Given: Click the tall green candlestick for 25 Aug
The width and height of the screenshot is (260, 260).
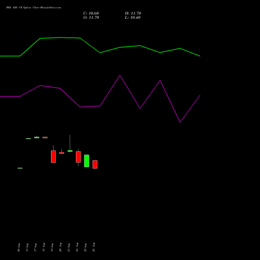Looking at the screenshot, I should coord(87,161).
